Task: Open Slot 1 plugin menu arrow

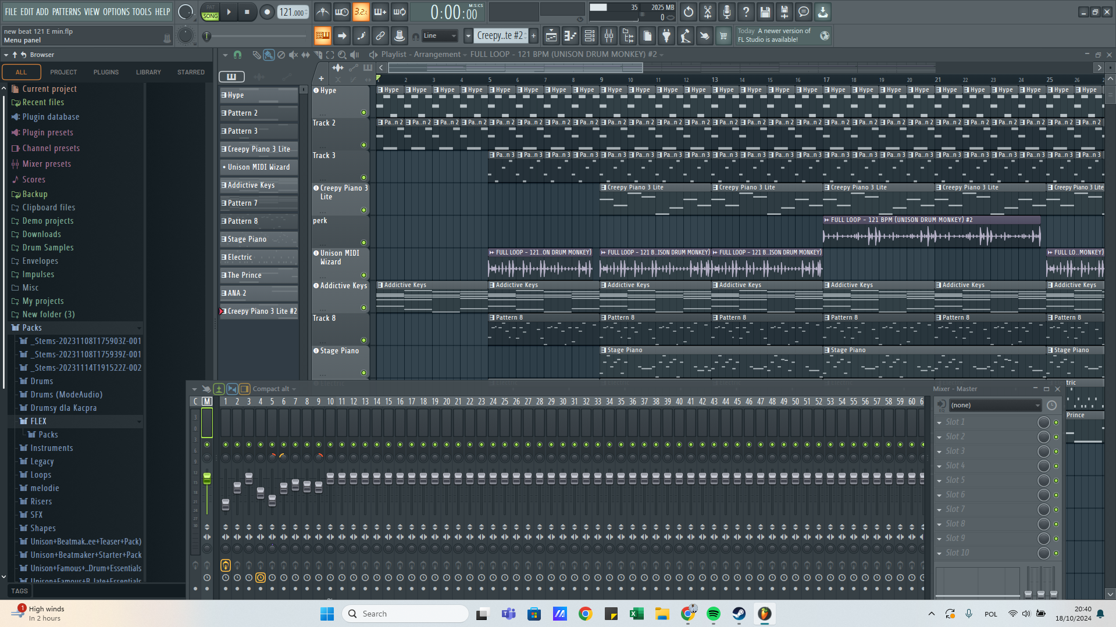Action: (x=939, y=422)
